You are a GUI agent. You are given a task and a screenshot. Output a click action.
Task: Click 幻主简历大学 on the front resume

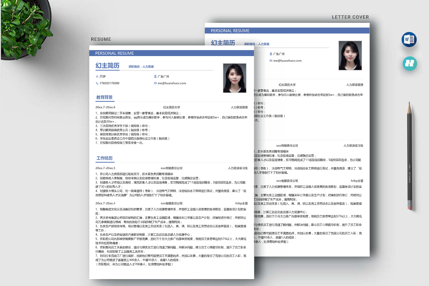tap(172, 107)
